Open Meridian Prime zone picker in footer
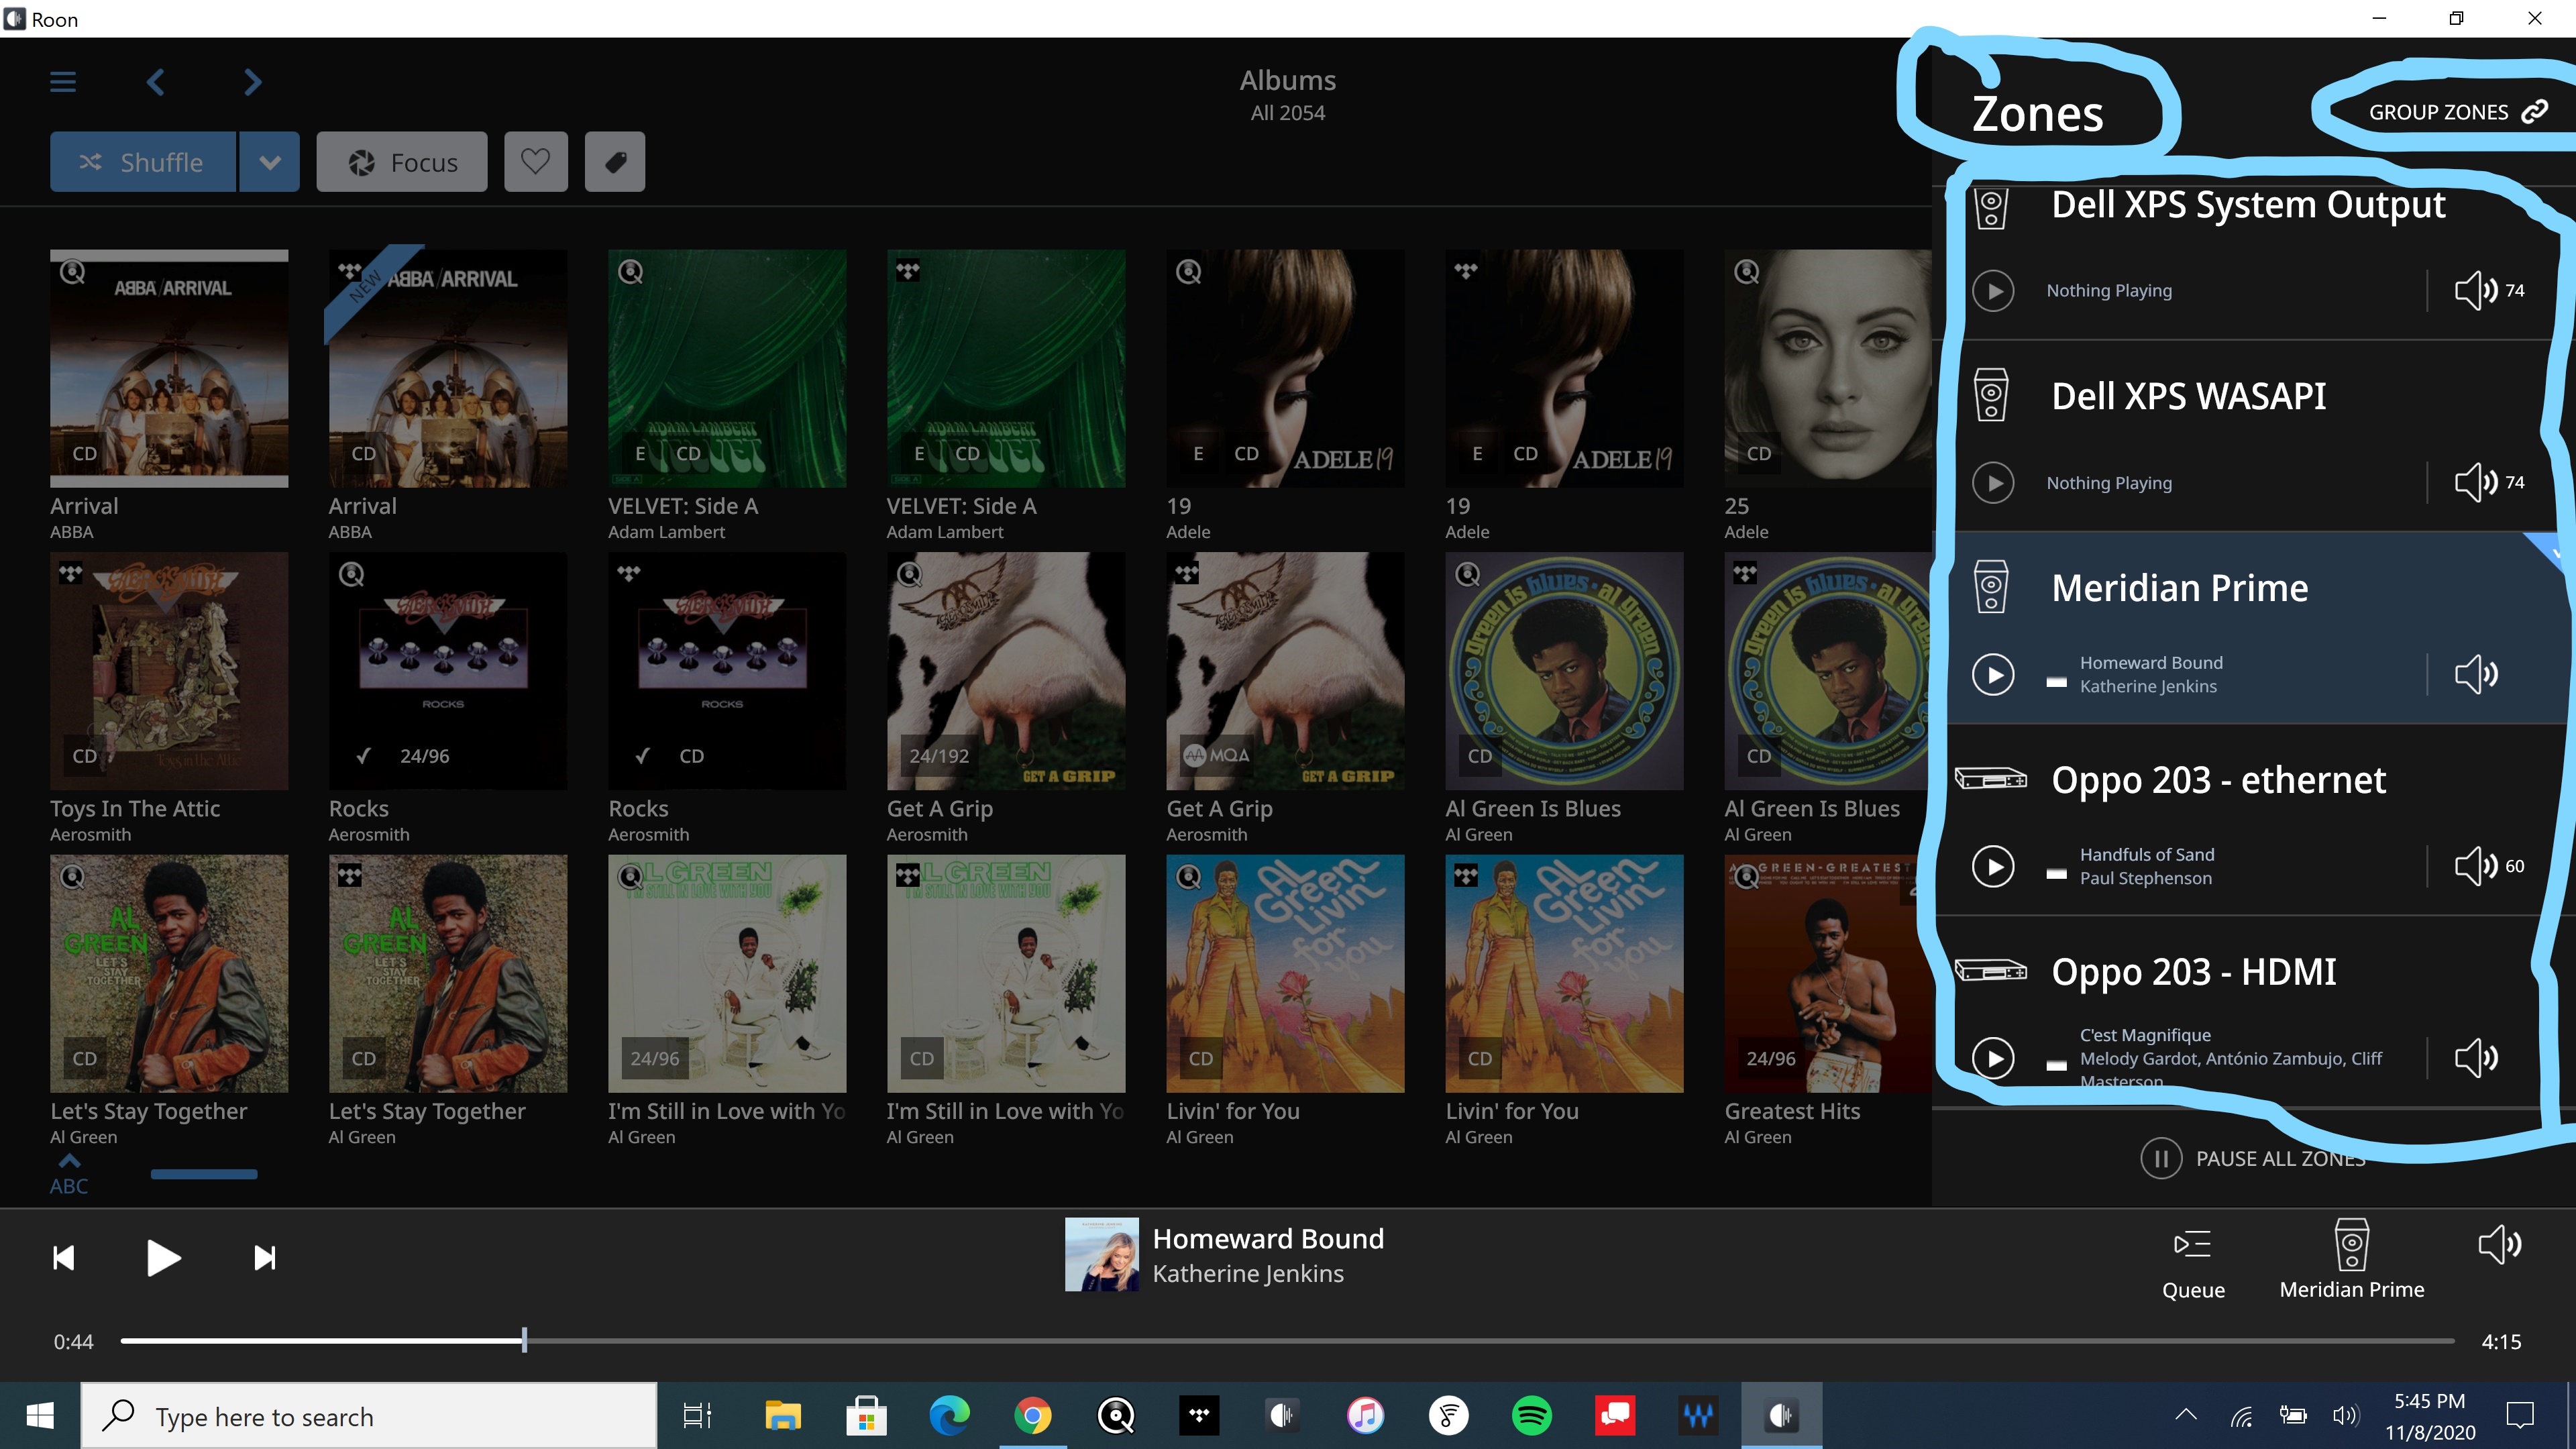Screen dimensions: 2576x1449 coord(2351,1261)
